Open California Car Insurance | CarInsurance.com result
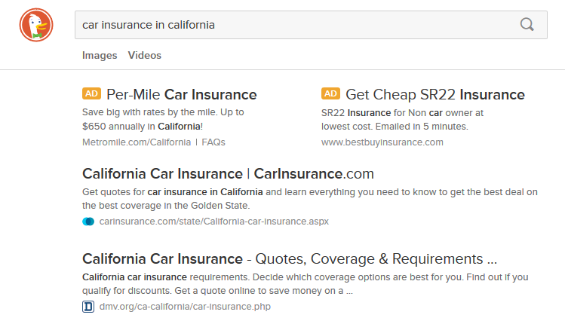Viewport: 565px width, 324px height. [228, 173]
